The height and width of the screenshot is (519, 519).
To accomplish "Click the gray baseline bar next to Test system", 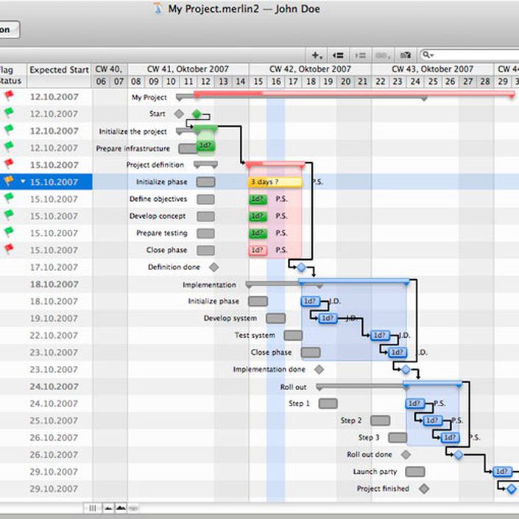I will (x=293, y=335).
